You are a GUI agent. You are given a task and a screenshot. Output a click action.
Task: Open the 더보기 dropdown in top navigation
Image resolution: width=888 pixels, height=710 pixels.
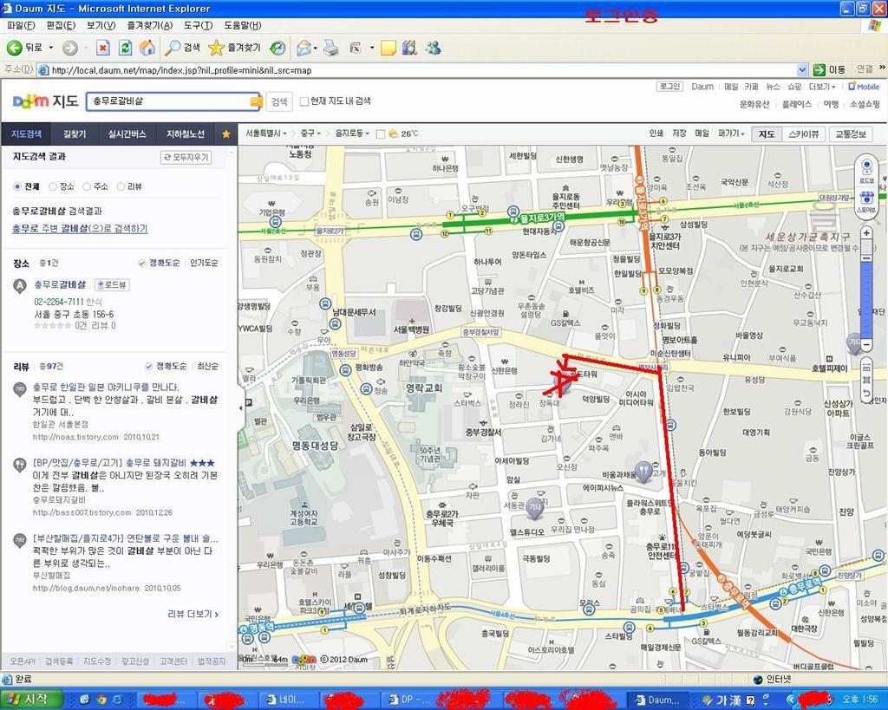[x=822, y=87]
